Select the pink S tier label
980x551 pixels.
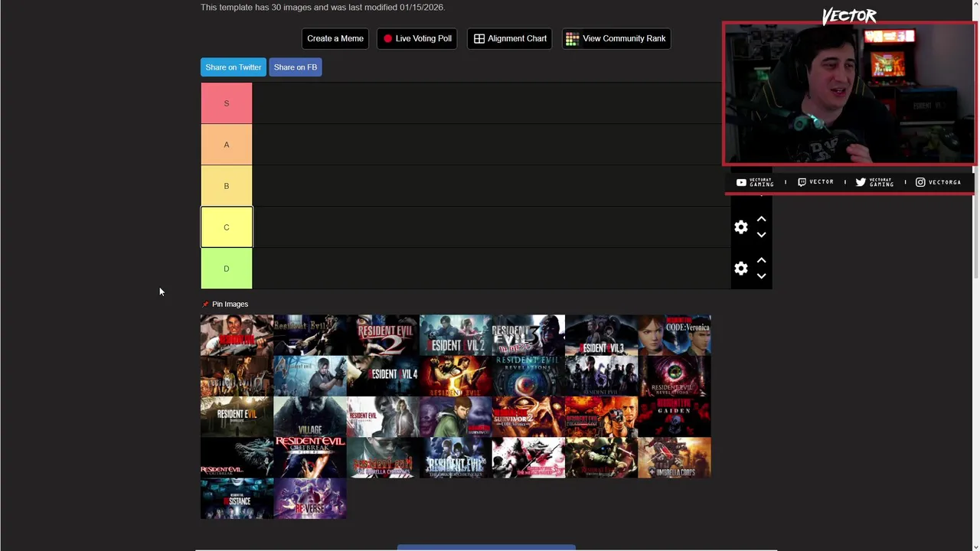227,103
